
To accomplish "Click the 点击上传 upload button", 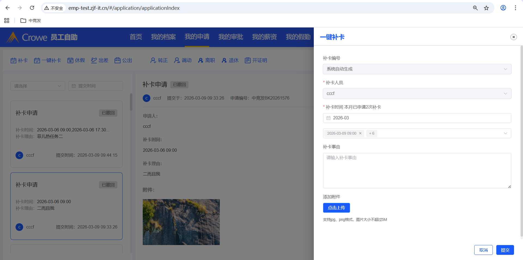I will (x=336, y=208).
